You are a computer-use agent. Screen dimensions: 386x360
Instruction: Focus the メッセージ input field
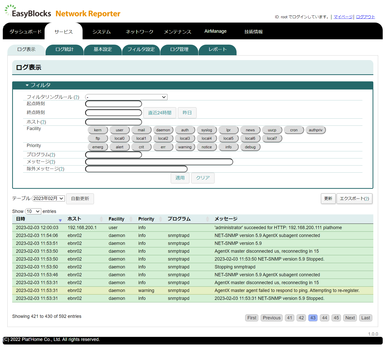click(159, 162)
